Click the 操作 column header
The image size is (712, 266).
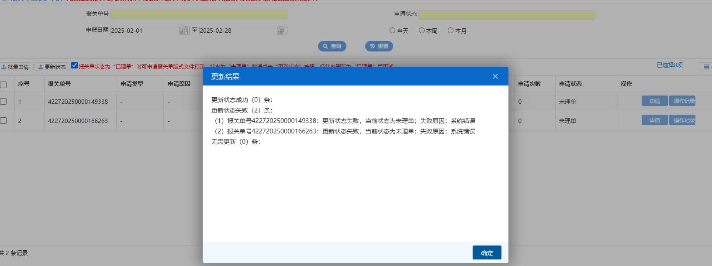point(626,84)
